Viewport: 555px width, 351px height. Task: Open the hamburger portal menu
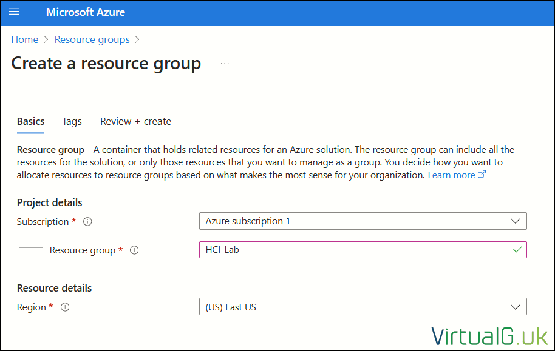tap(14, 12)
